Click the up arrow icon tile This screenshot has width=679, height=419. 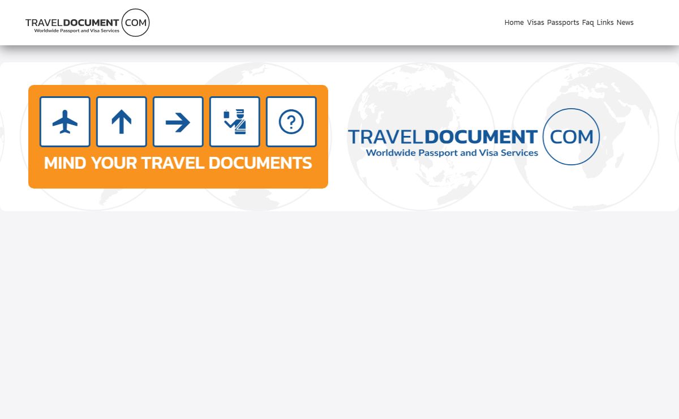(122, 122)
